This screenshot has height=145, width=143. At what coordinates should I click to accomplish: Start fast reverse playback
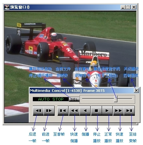[74, 111]
